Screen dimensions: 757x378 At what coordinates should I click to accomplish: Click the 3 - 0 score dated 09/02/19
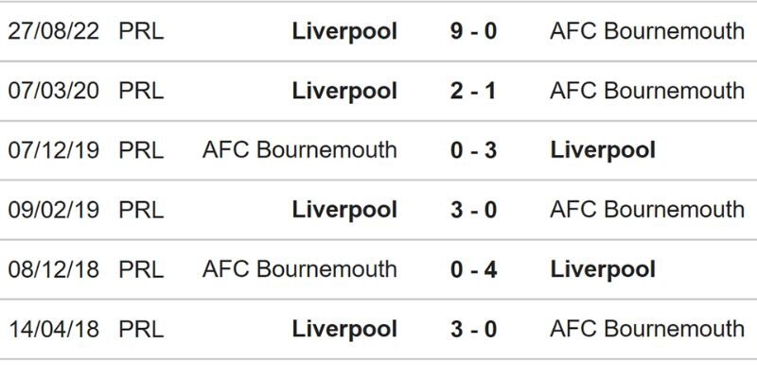(x=474, y=210)
